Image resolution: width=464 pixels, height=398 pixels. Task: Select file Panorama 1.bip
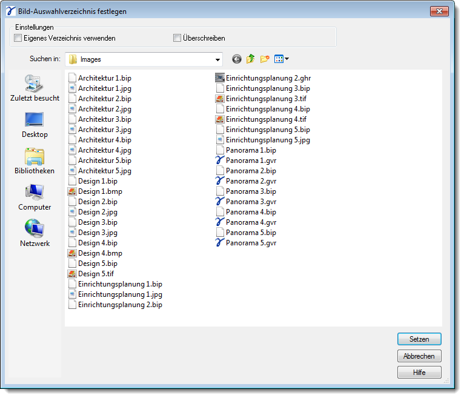pyautogui.click(x=246, y=150)
